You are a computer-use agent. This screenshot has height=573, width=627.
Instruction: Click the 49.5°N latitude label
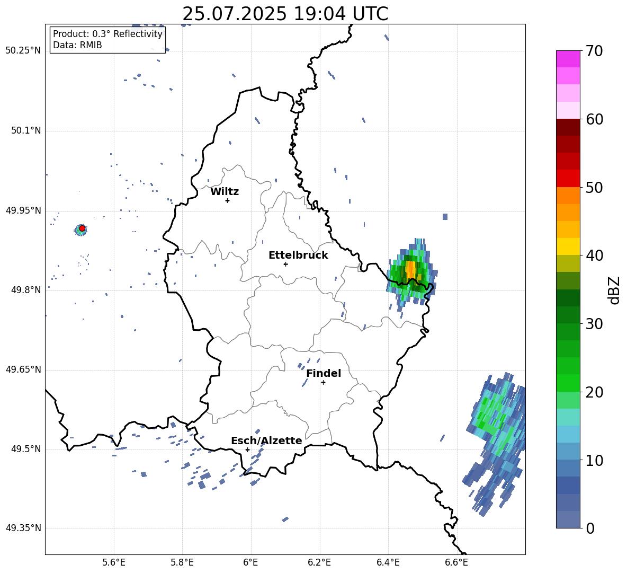coord(26,449)
